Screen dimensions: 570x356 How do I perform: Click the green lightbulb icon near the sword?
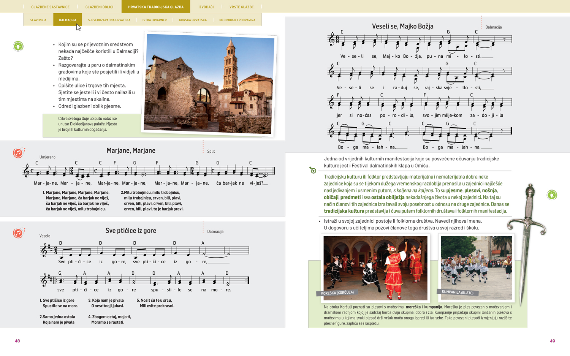click(552, 195)
